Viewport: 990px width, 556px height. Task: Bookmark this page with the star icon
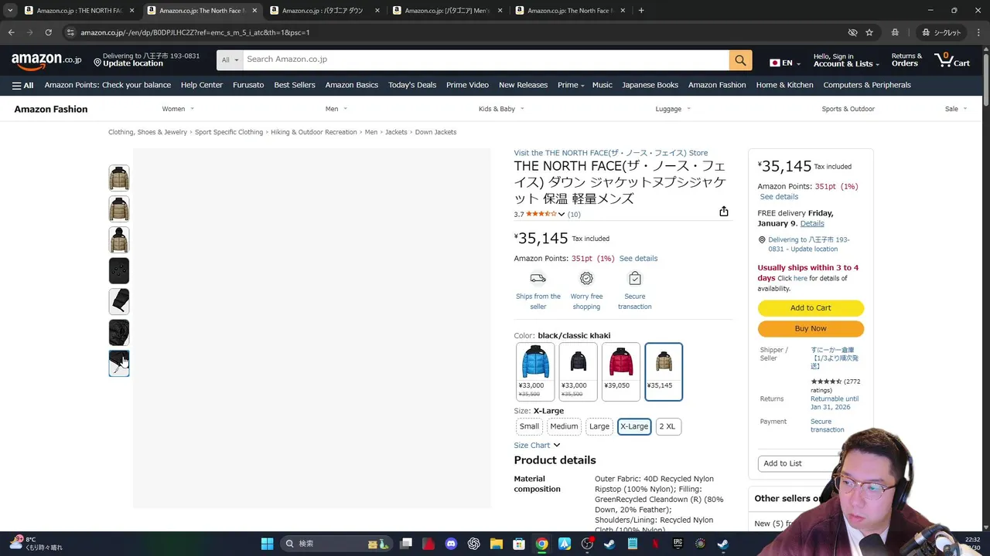[869, 32]
